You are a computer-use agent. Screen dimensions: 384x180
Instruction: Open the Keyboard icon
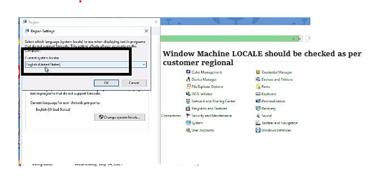tap(258, 94)
